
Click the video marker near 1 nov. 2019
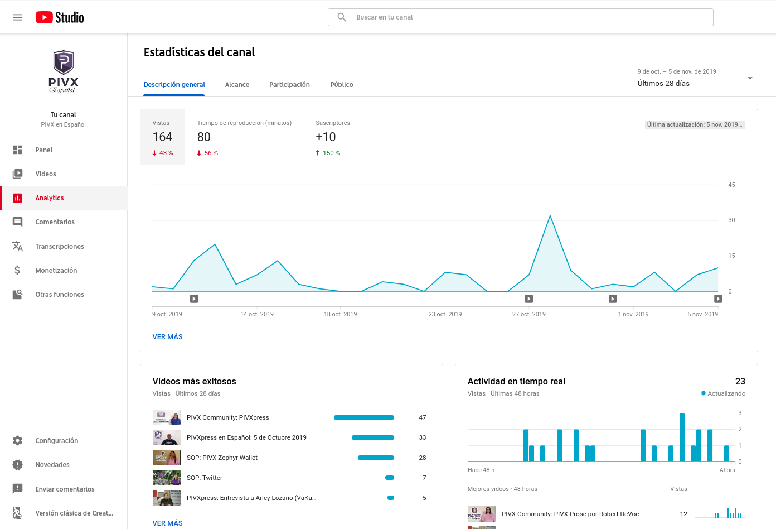point(613,299)
